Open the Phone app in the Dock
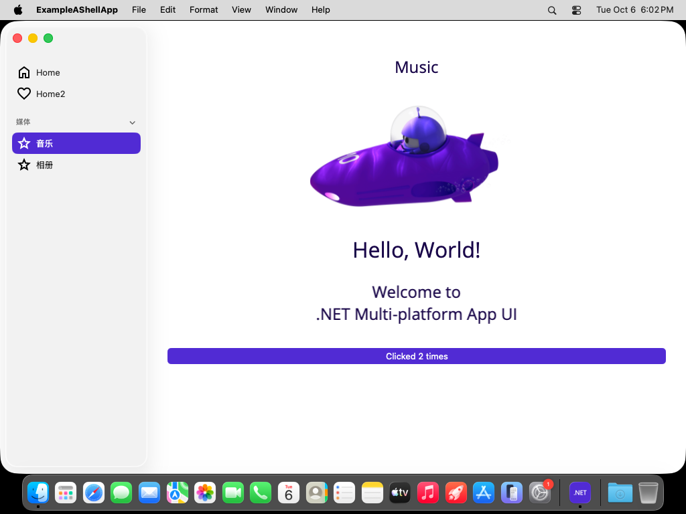This screenshot has width=686, height=514. pos(261,493)
